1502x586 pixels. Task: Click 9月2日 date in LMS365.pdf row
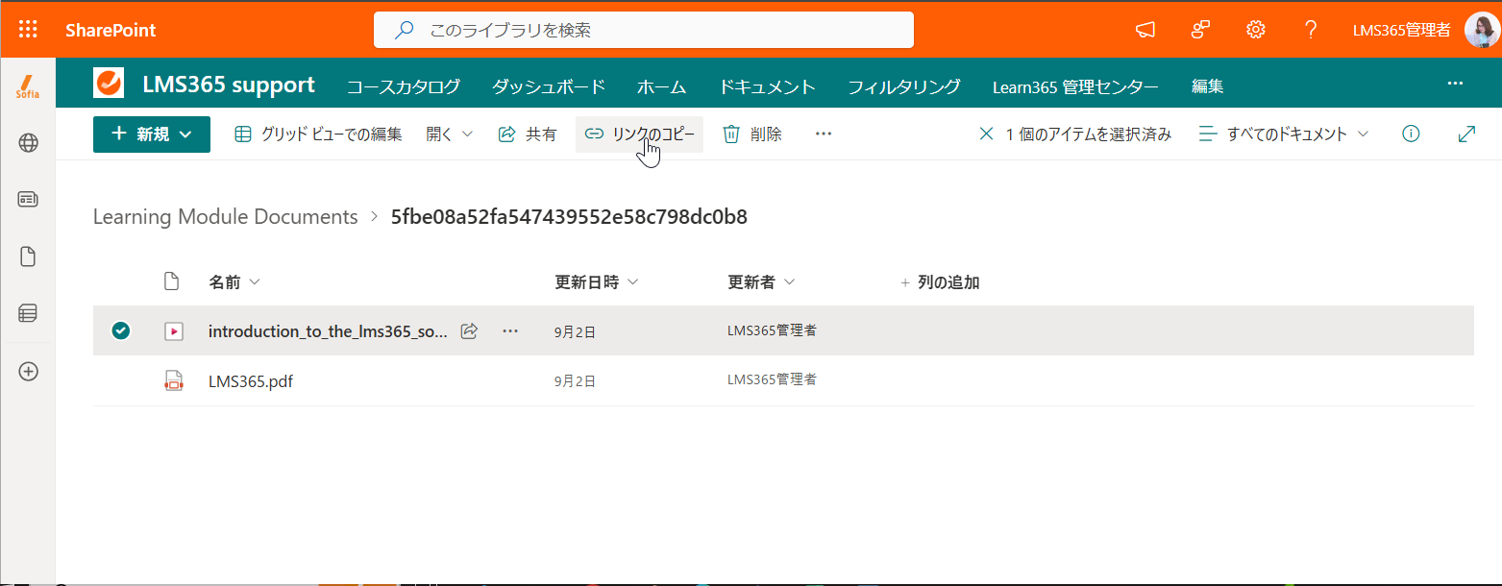click(x=575, y=381)
